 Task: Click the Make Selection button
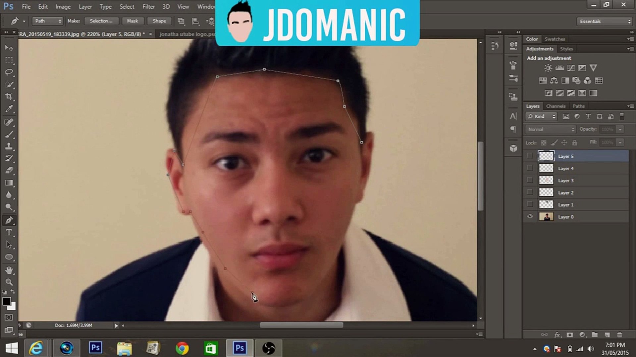point(101,21)
